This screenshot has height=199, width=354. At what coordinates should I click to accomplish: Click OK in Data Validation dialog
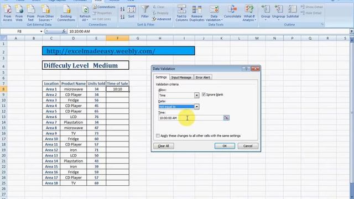(x=225, y=146)
